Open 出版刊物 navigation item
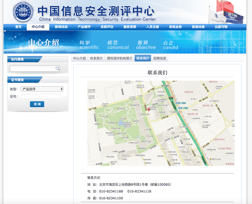The image size is (252, 204). click(221, 27)
